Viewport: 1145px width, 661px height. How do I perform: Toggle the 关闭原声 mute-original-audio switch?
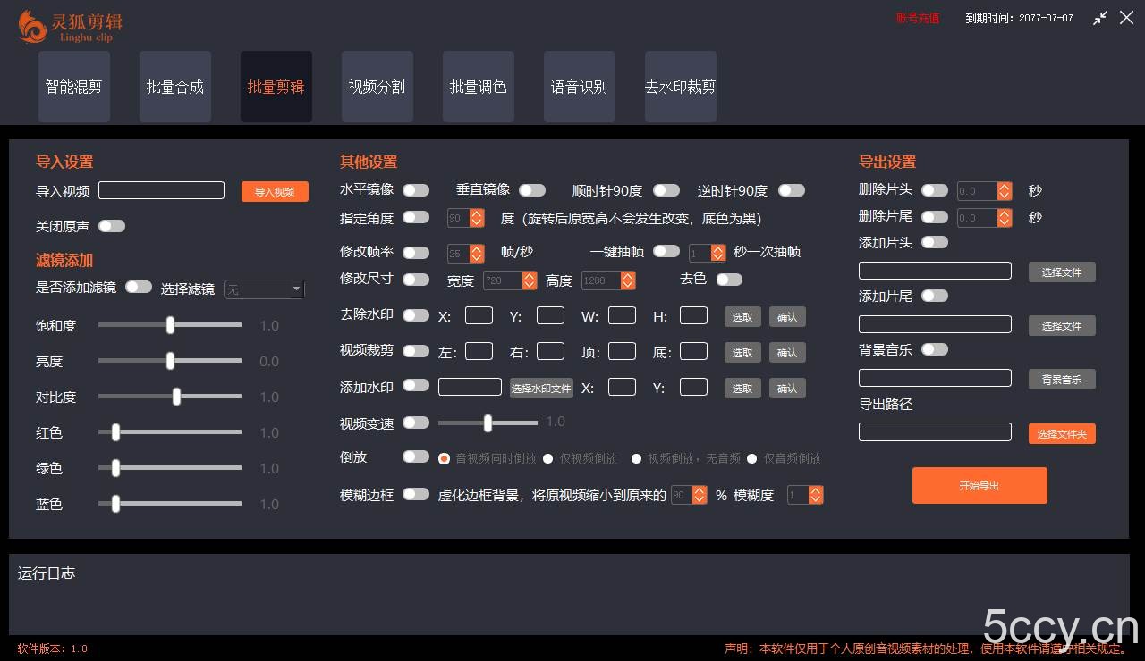tap(111, 226)
